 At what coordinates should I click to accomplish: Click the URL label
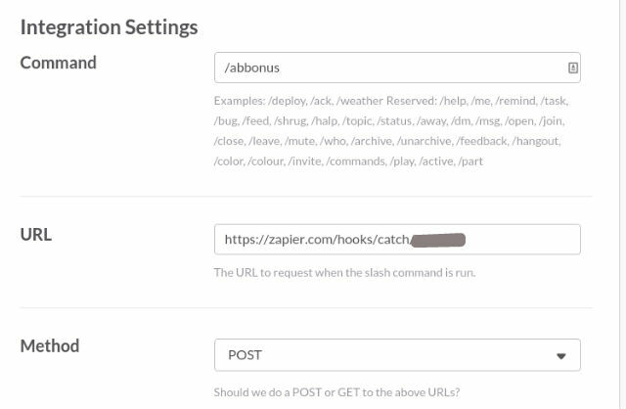pos(36,235)
